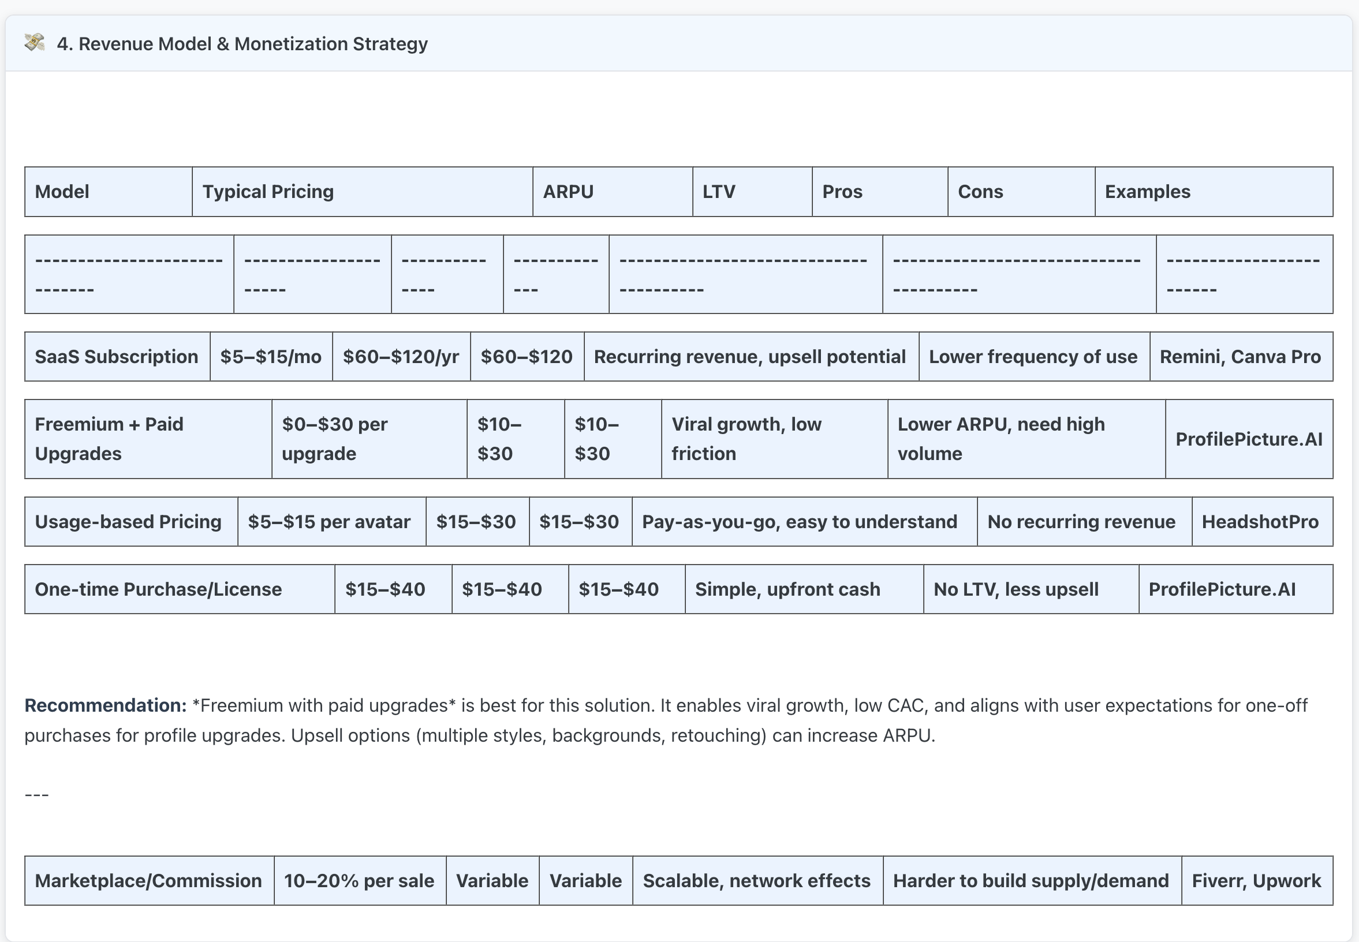The image size is (1359, 942).
Task: Click the LTV header cell
Action: (x=752, y=192)
